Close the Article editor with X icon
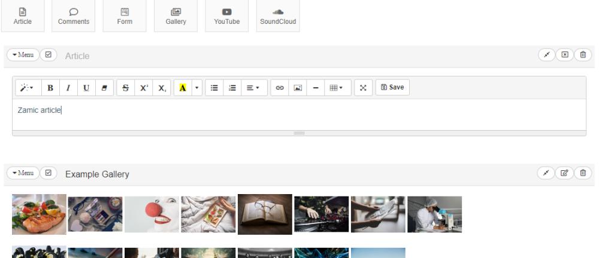599x258 pixels. [565, 55]
